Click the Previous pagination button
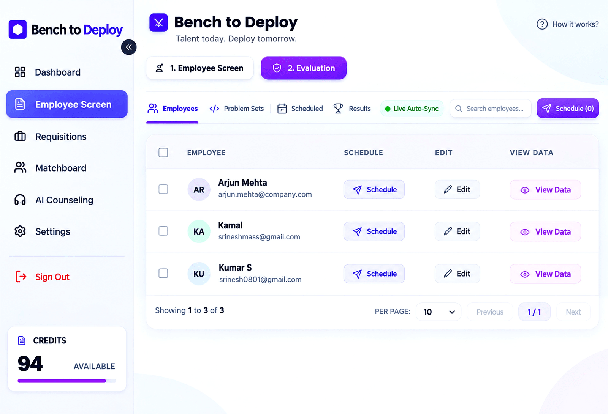This screenshot has height=414, width=608. [x=490, y=312]
